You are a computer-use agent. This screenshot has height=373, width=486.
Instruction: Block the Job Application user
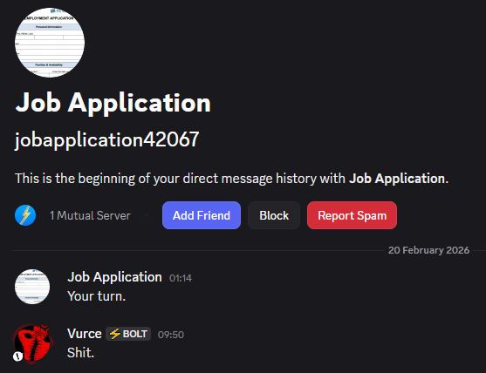[274, 215]
